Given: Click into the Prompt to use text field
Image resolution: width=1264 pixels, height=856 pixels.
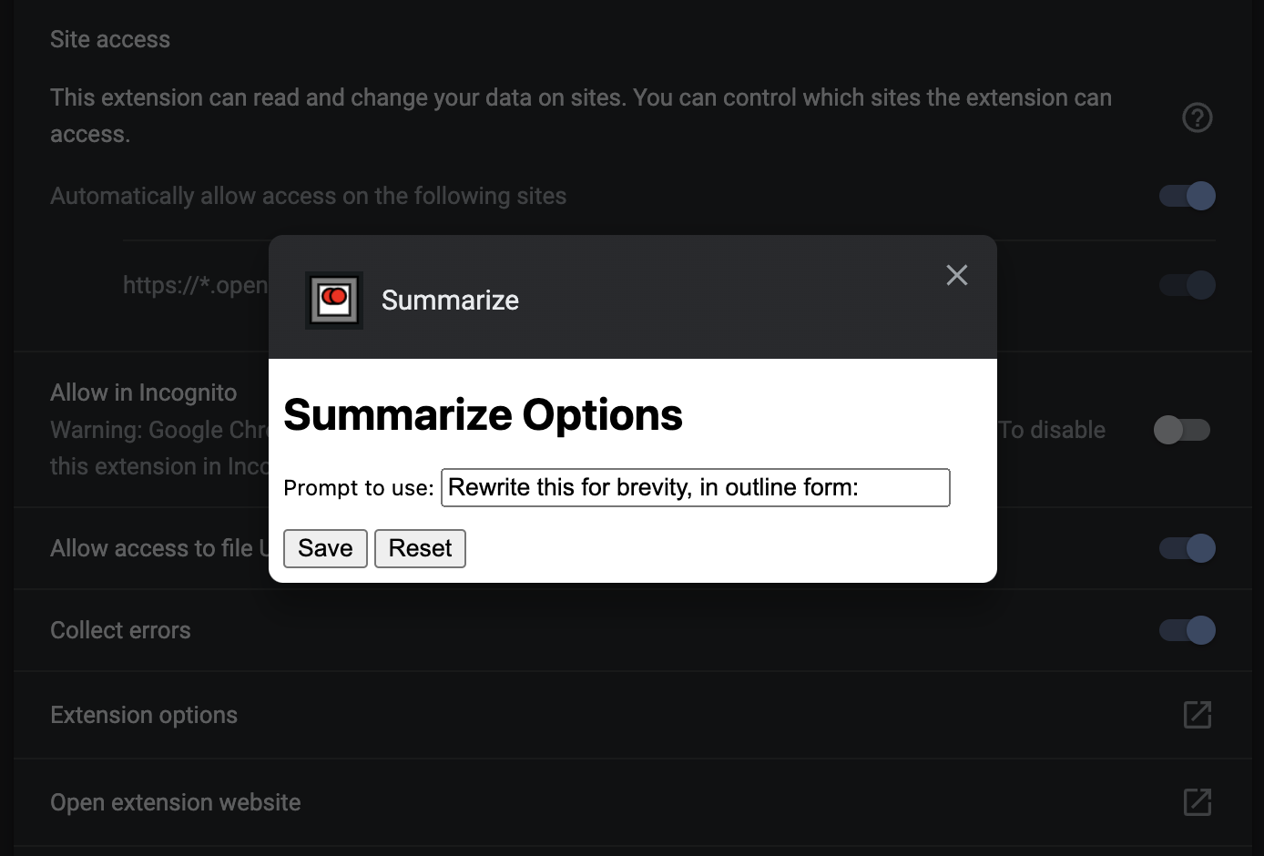Looking at the screenshot, I should (695, 488).
